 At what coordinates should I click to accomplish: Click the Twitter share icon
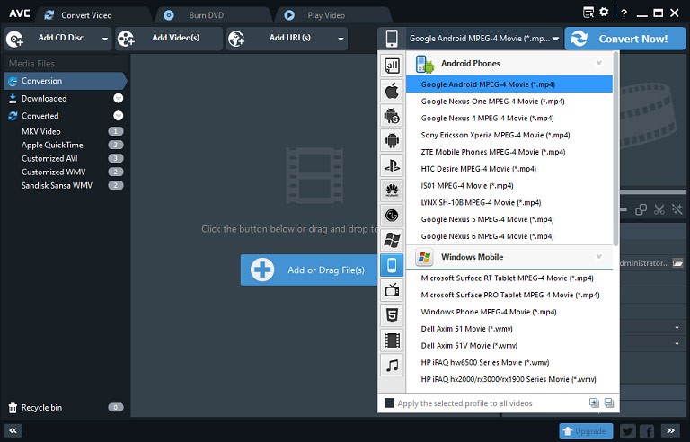pyautogui.click(x=627, y=431)
